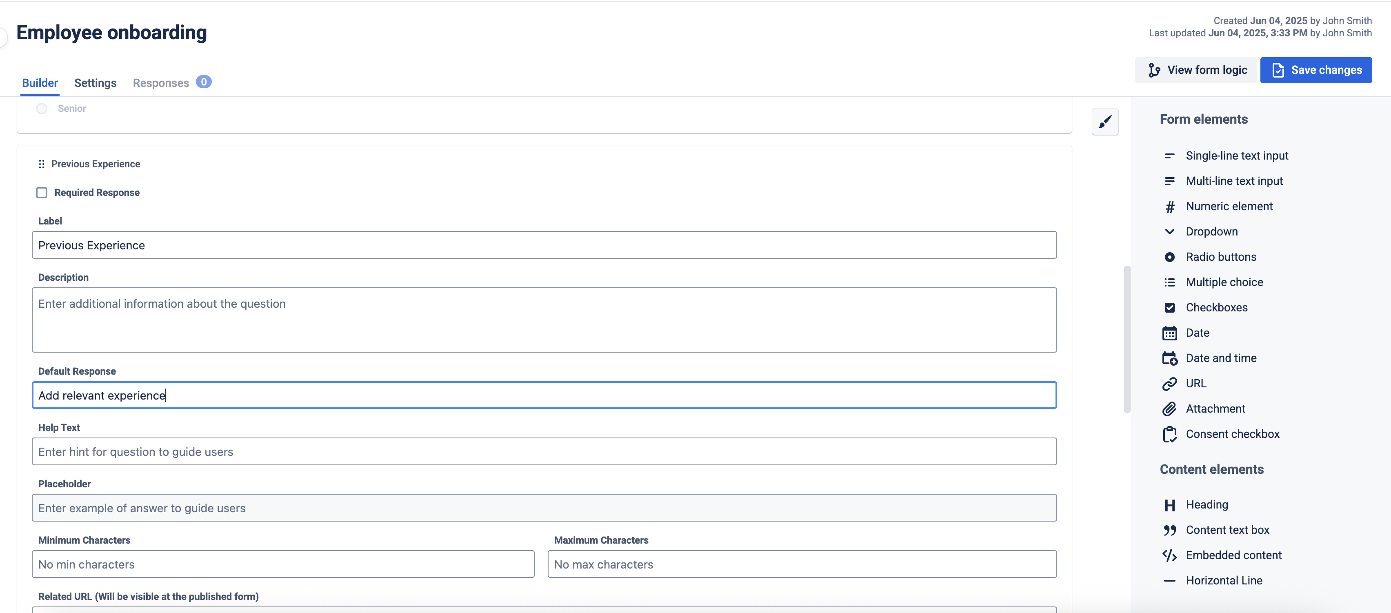Click the paintbrush styling icon
This screenshot has width=1391, height=613.
(x=1105, y=122)
